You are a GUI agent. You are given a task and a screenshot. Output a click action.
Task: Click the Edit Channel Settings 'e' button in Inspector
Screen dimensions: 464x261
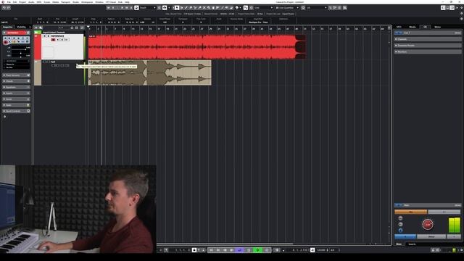28,33
